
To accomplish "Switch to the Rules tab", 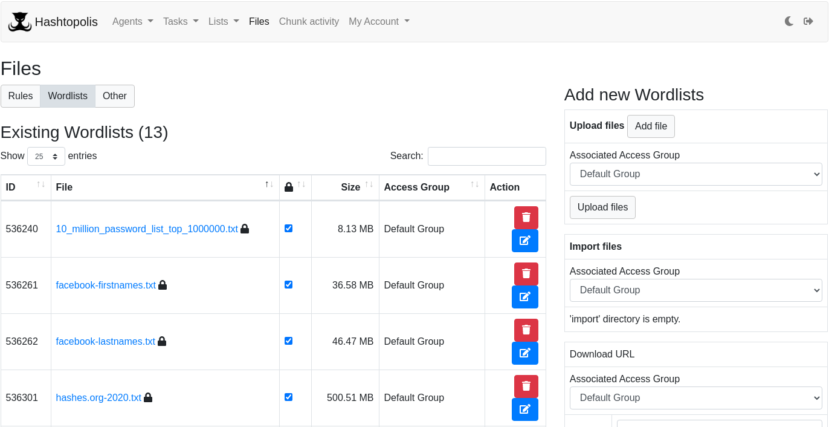I will pyautogui.click(x=21, y=96).
